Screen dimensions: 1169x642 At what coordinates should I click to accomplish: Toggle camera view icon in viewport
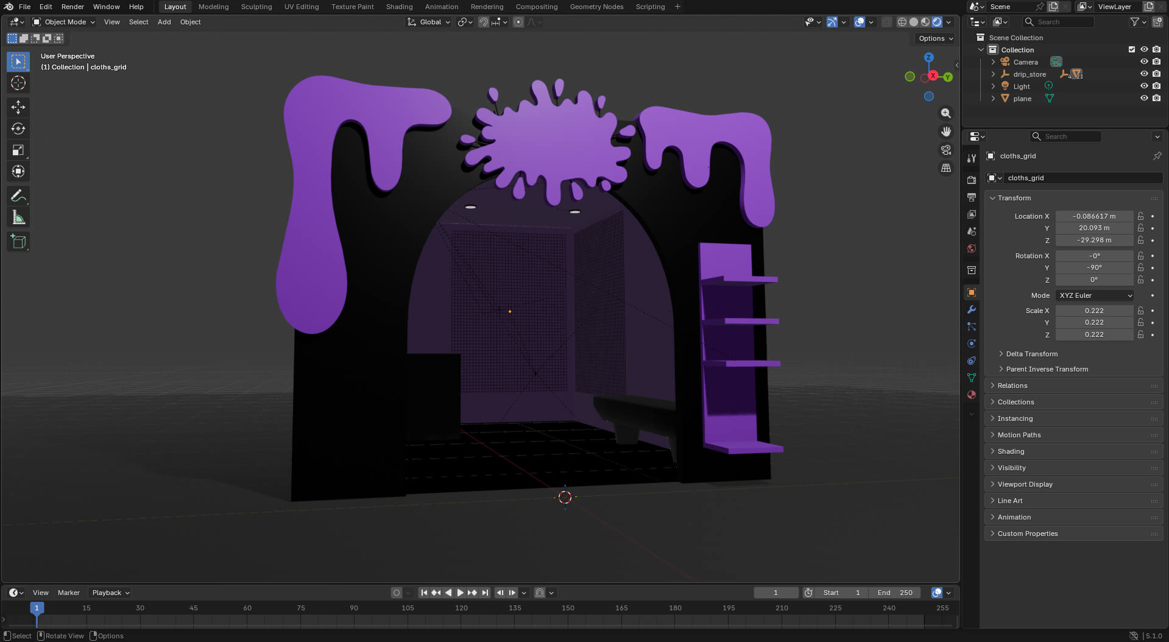946,150
